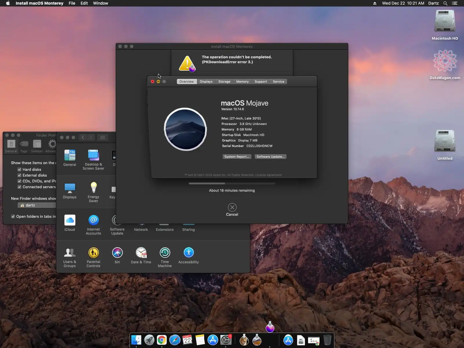Open Accessibility preferences

click(x=188, y=255)
